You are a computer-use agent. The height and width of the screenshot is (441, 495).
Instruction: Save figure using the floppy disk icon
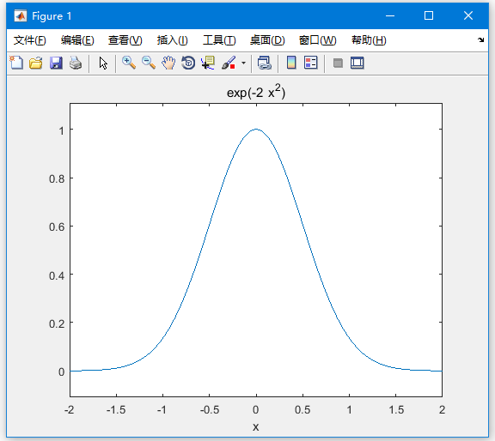56,63
